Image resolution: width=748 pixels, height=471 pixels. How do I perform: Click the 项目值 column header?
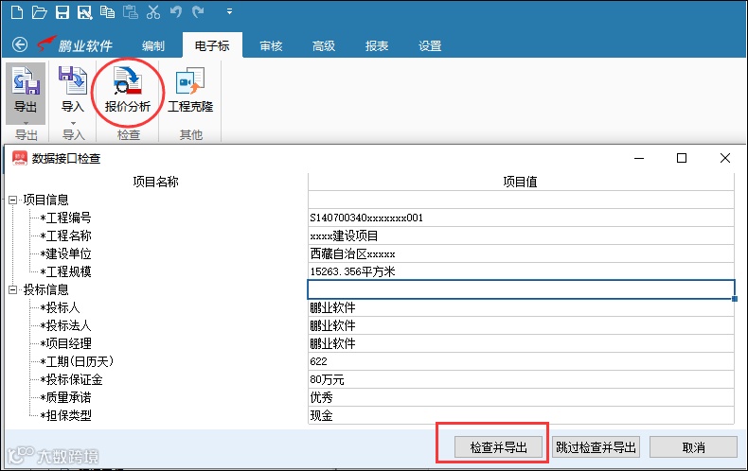521,182
